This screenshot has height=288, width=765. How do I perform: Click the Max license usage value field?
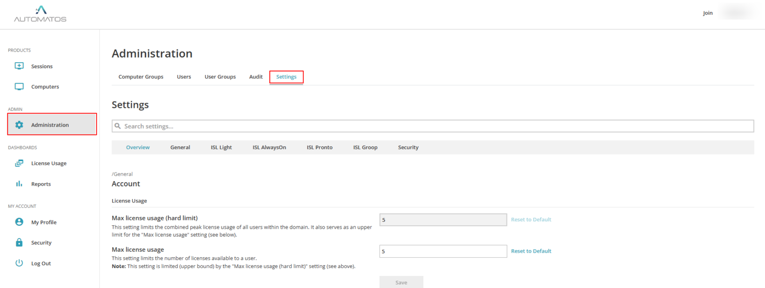click(x=443, y=251)
